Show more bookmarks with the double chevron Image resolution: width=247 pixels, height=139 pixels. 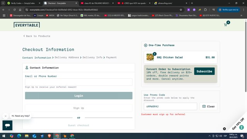pos(241,15)
